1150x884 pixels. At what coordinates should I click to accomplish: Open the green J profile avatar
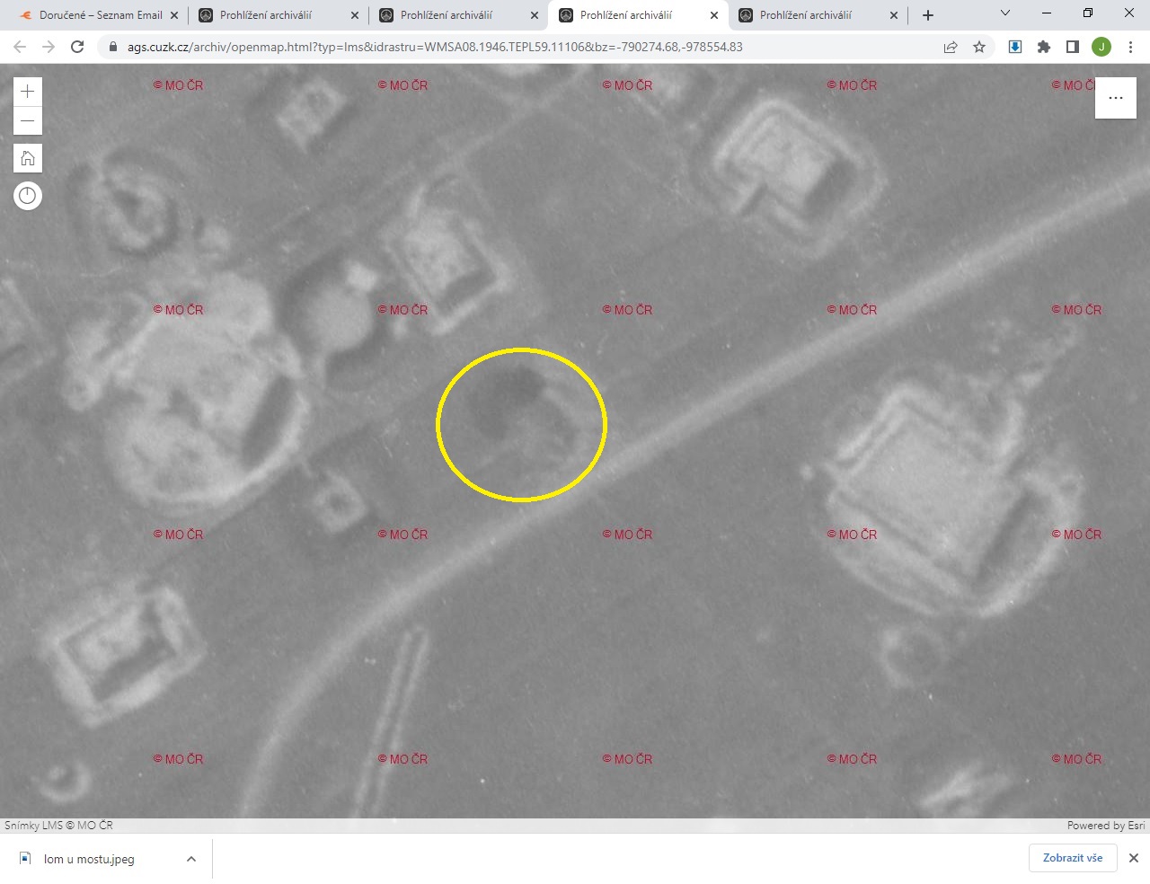coord(1101,47)
